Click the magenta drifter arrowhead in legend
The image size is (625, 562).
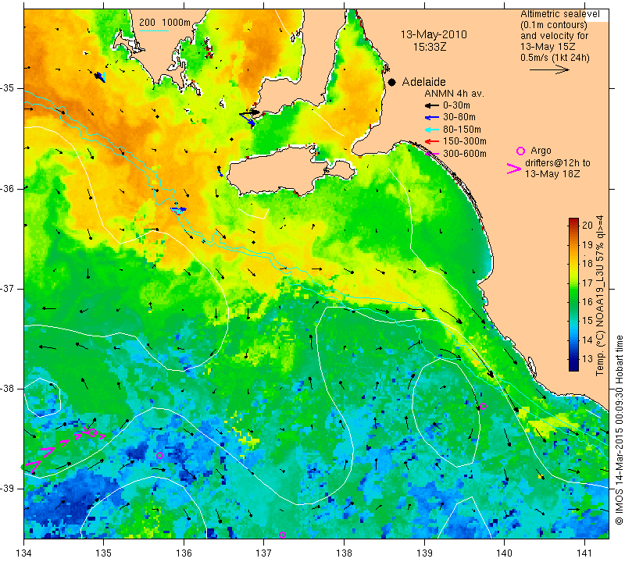coord(514,169)
